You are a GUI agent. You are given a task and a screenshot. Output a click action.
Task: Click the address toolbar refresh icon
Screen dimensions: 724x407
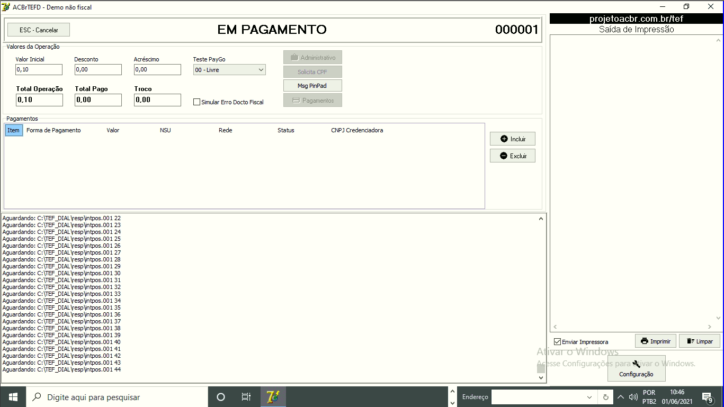(605, 397)
